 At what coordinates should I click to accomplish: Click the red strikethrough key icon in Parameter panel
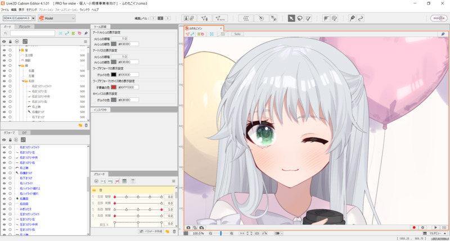[118, 181]
